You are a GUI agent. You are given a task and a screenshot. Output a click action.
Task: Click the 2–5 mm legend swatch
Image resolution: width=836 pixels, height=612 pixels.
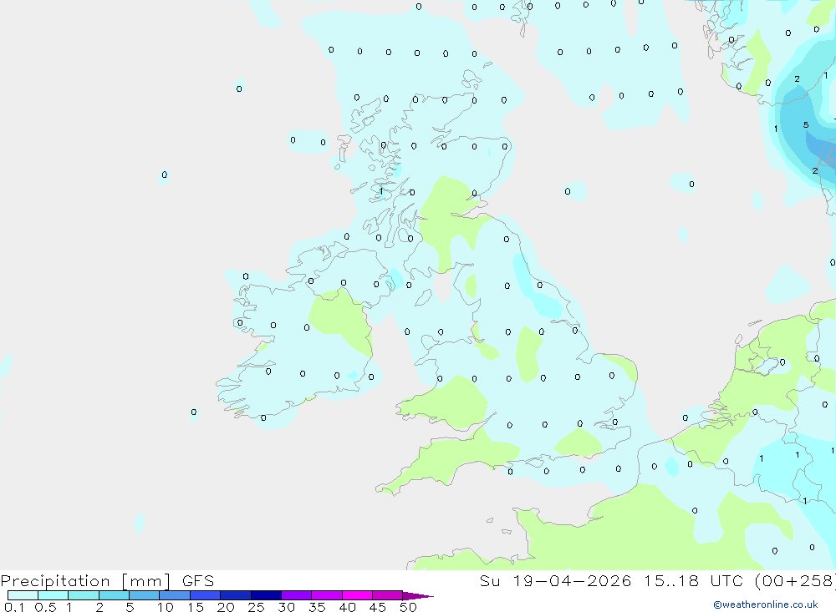pos(114,595)
